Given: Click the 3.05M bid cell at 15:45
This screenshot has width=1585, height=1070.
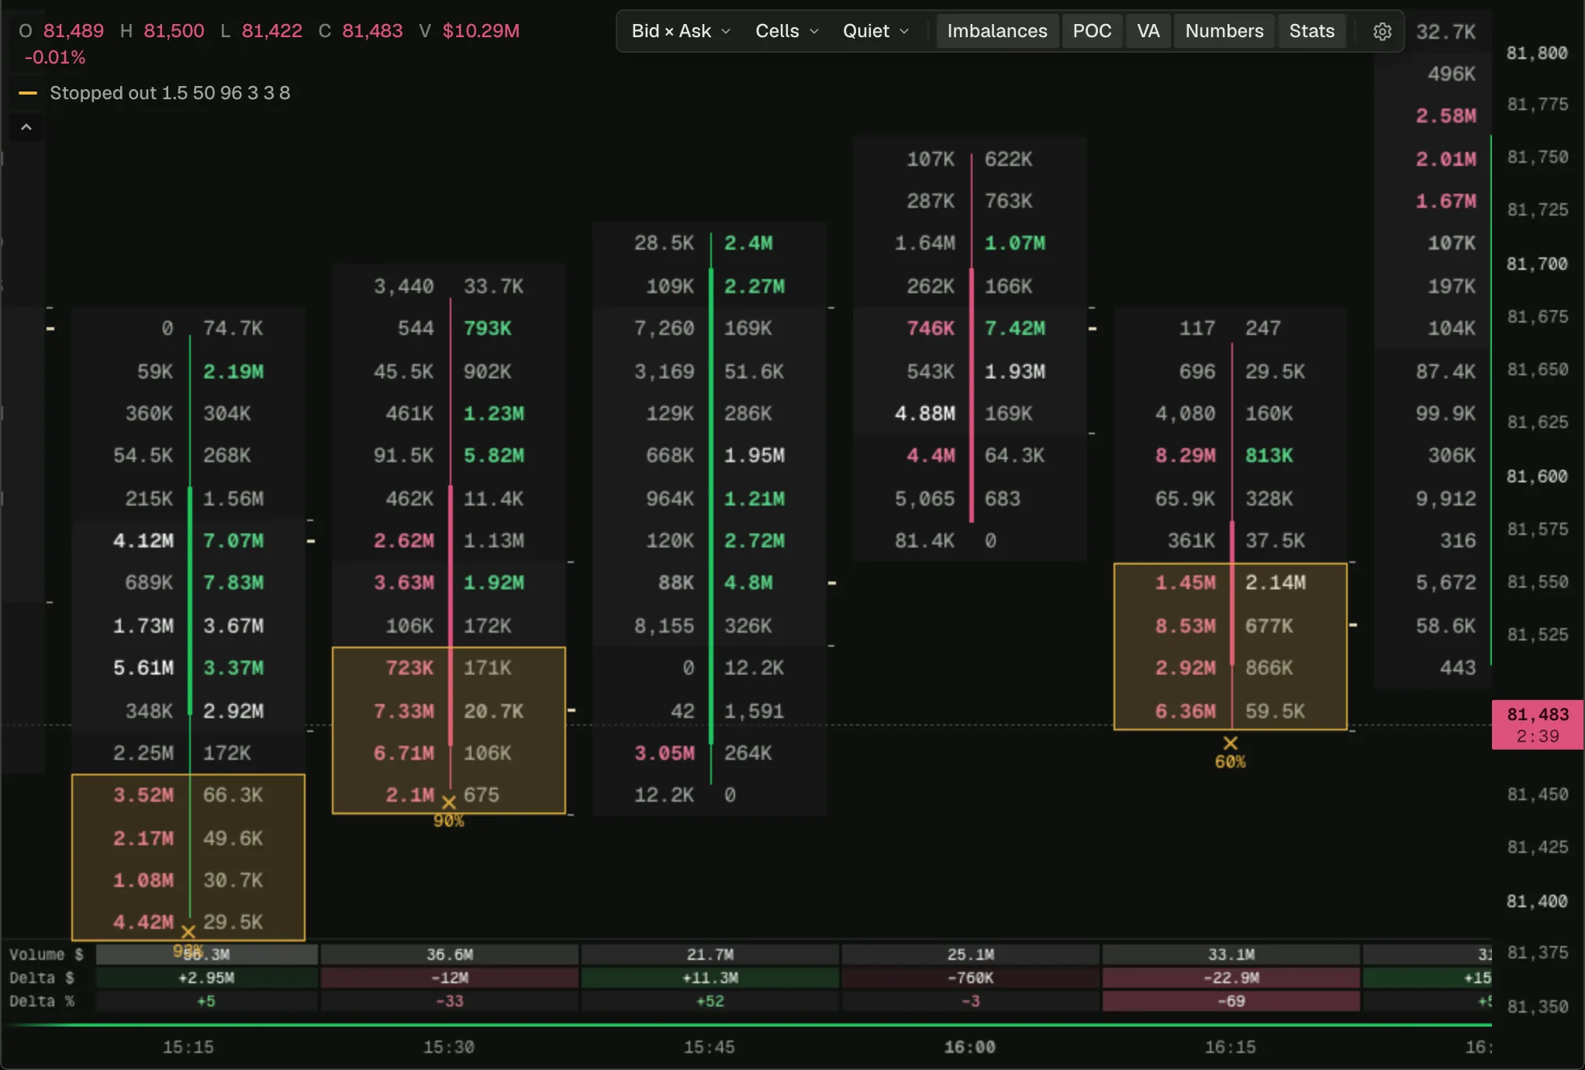Looking at the screenshot, I should click(664, 754).
